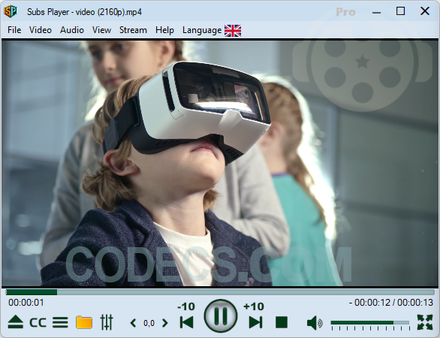The height and width of the screenshot is (338, 440).
Task: Open the playlist via the three-line icon
Action: pyautogui.click(x=60, y=322)
